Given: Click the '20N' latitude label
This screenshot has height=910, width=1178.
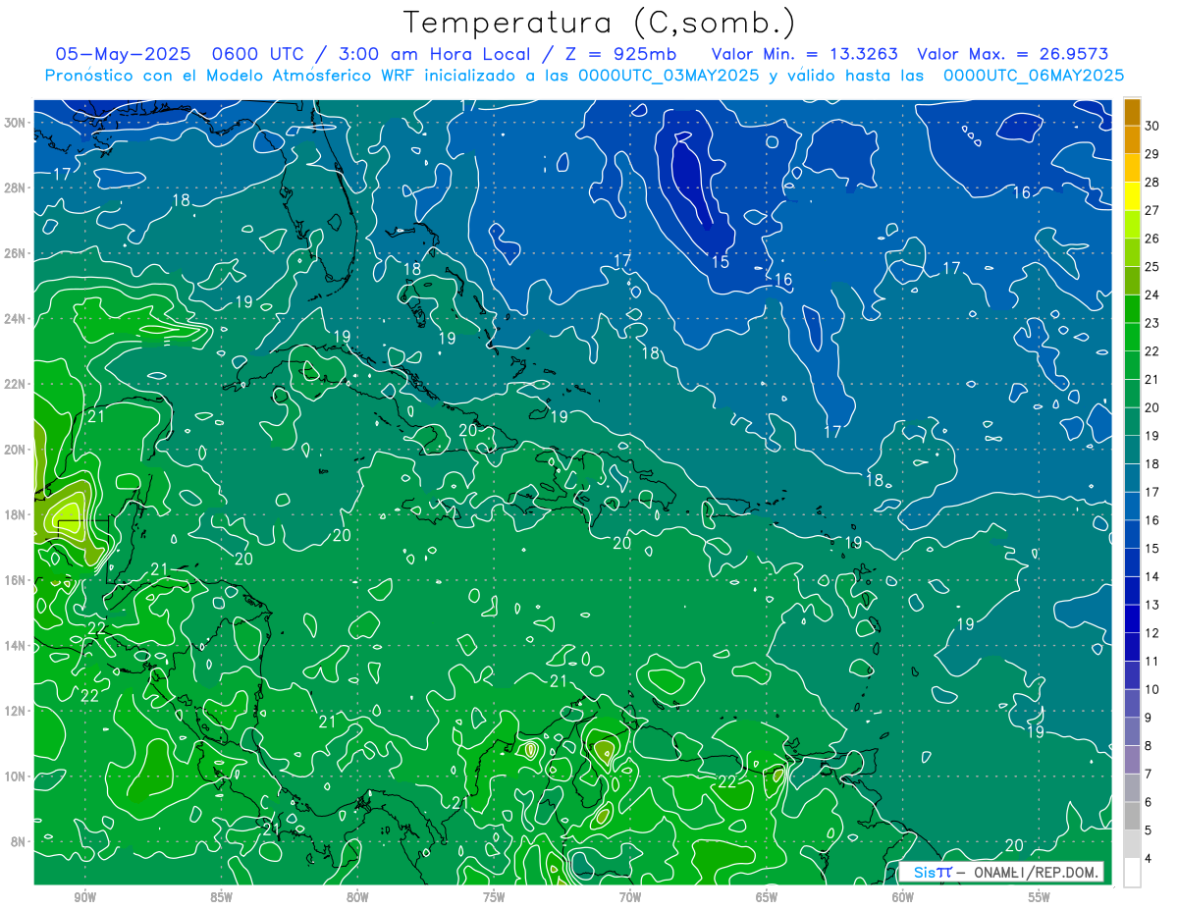Looking at the screenshot, I should [x=15, y=450].
